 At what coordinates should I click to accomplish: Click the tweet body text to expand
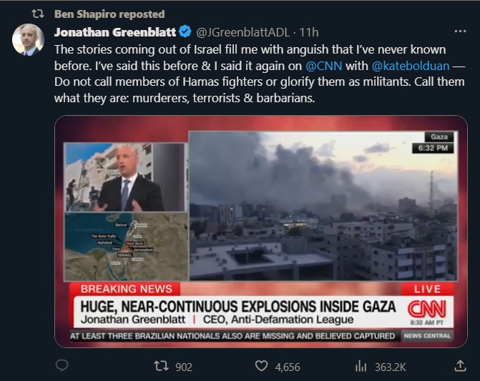[260, 74]
